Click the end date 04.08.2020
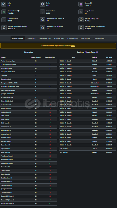 click(109, 61)
